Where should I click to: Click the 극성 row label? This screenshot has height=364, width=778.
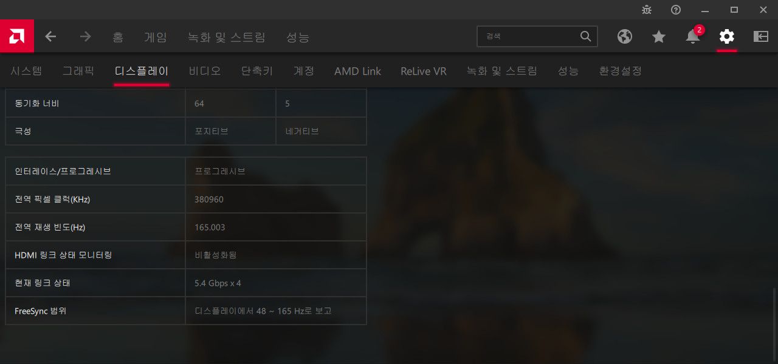22,131
